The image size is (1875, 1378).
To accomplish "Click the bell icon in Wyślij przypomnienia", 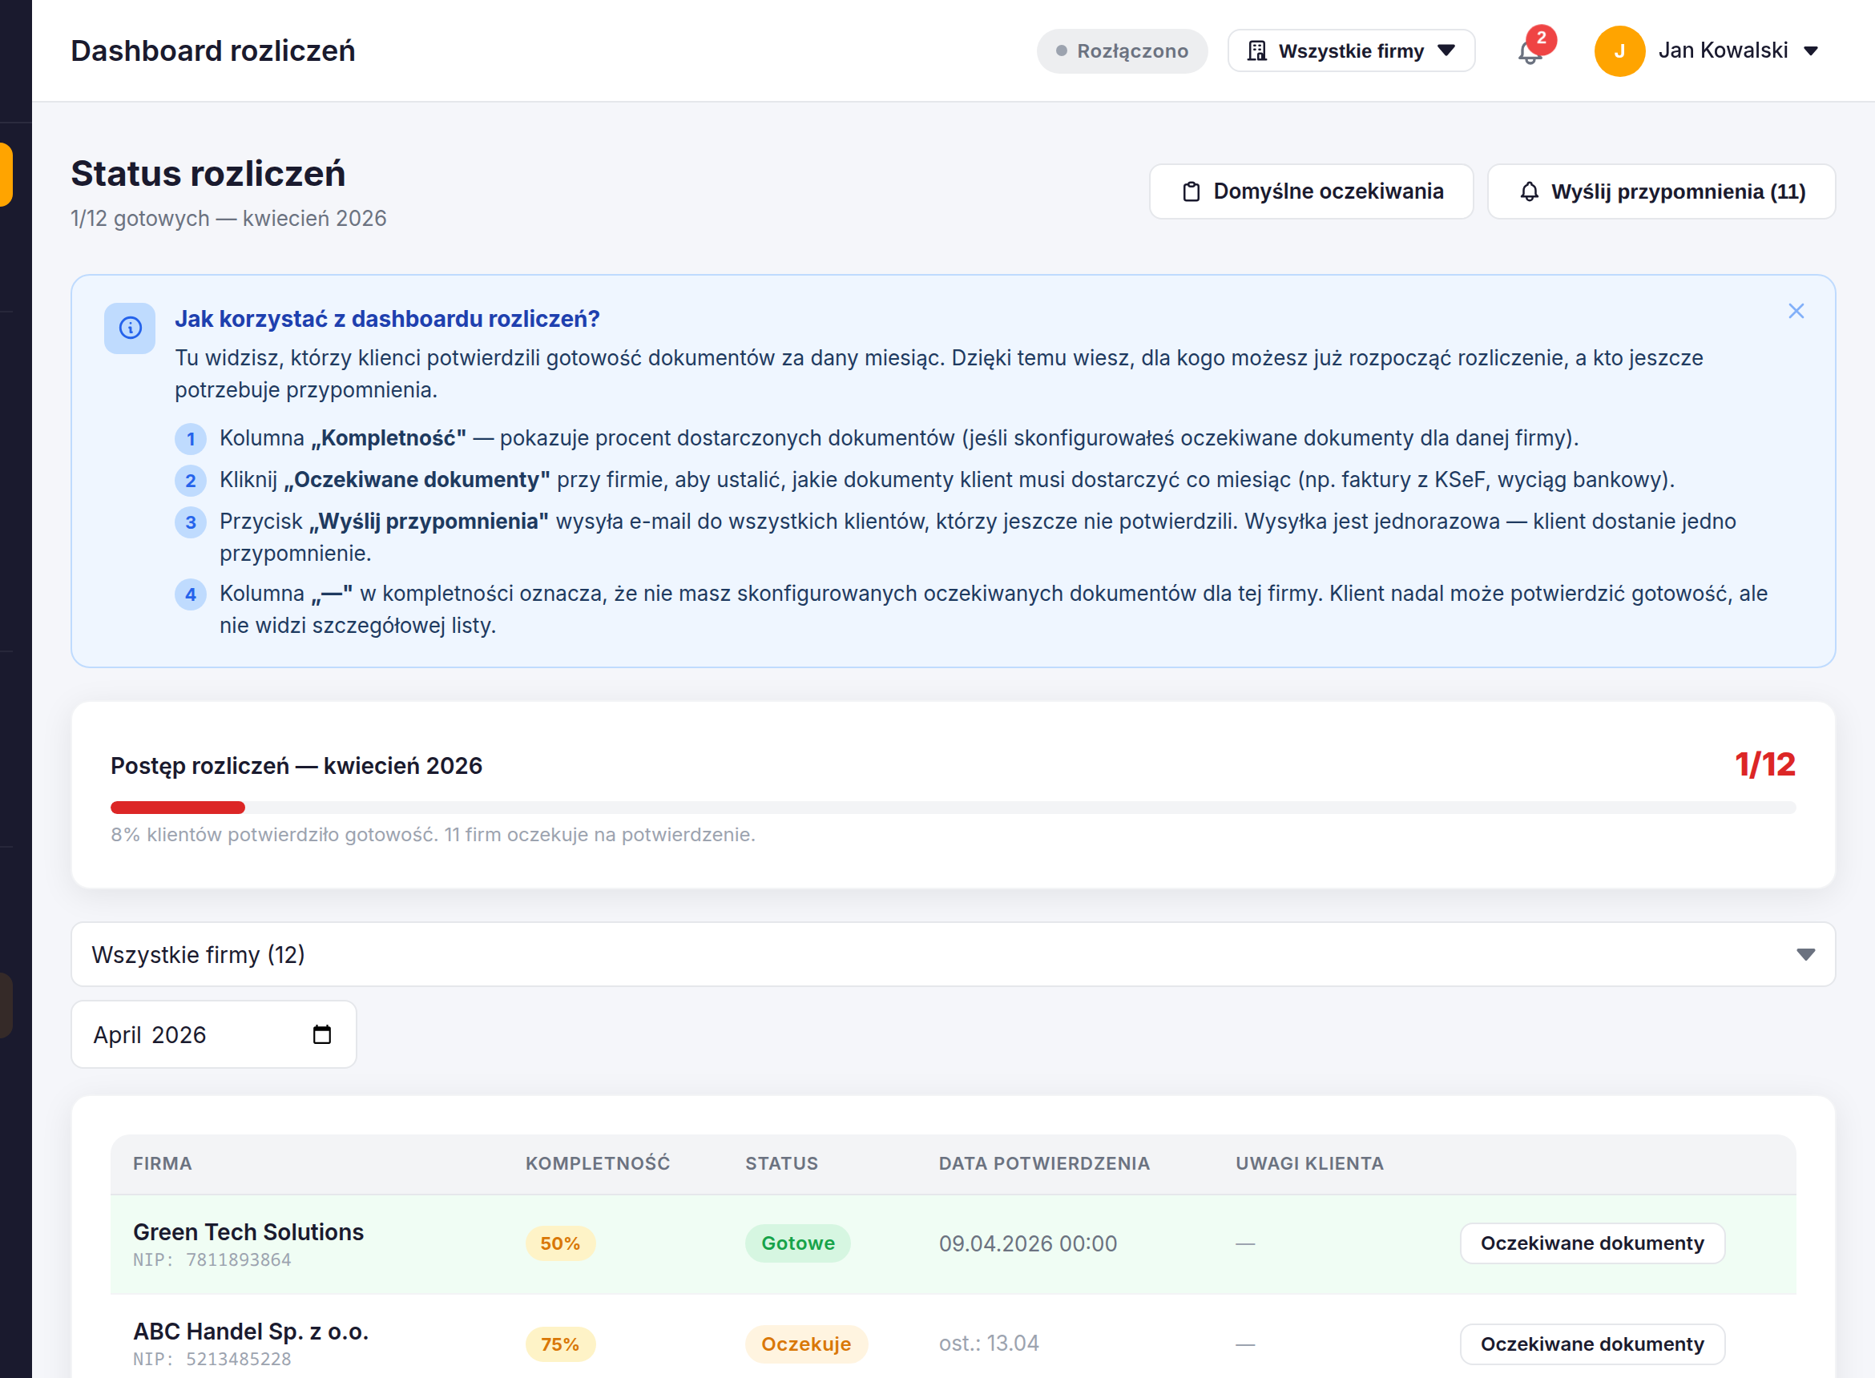I will pyautogui.click(x=1529, y=191).
